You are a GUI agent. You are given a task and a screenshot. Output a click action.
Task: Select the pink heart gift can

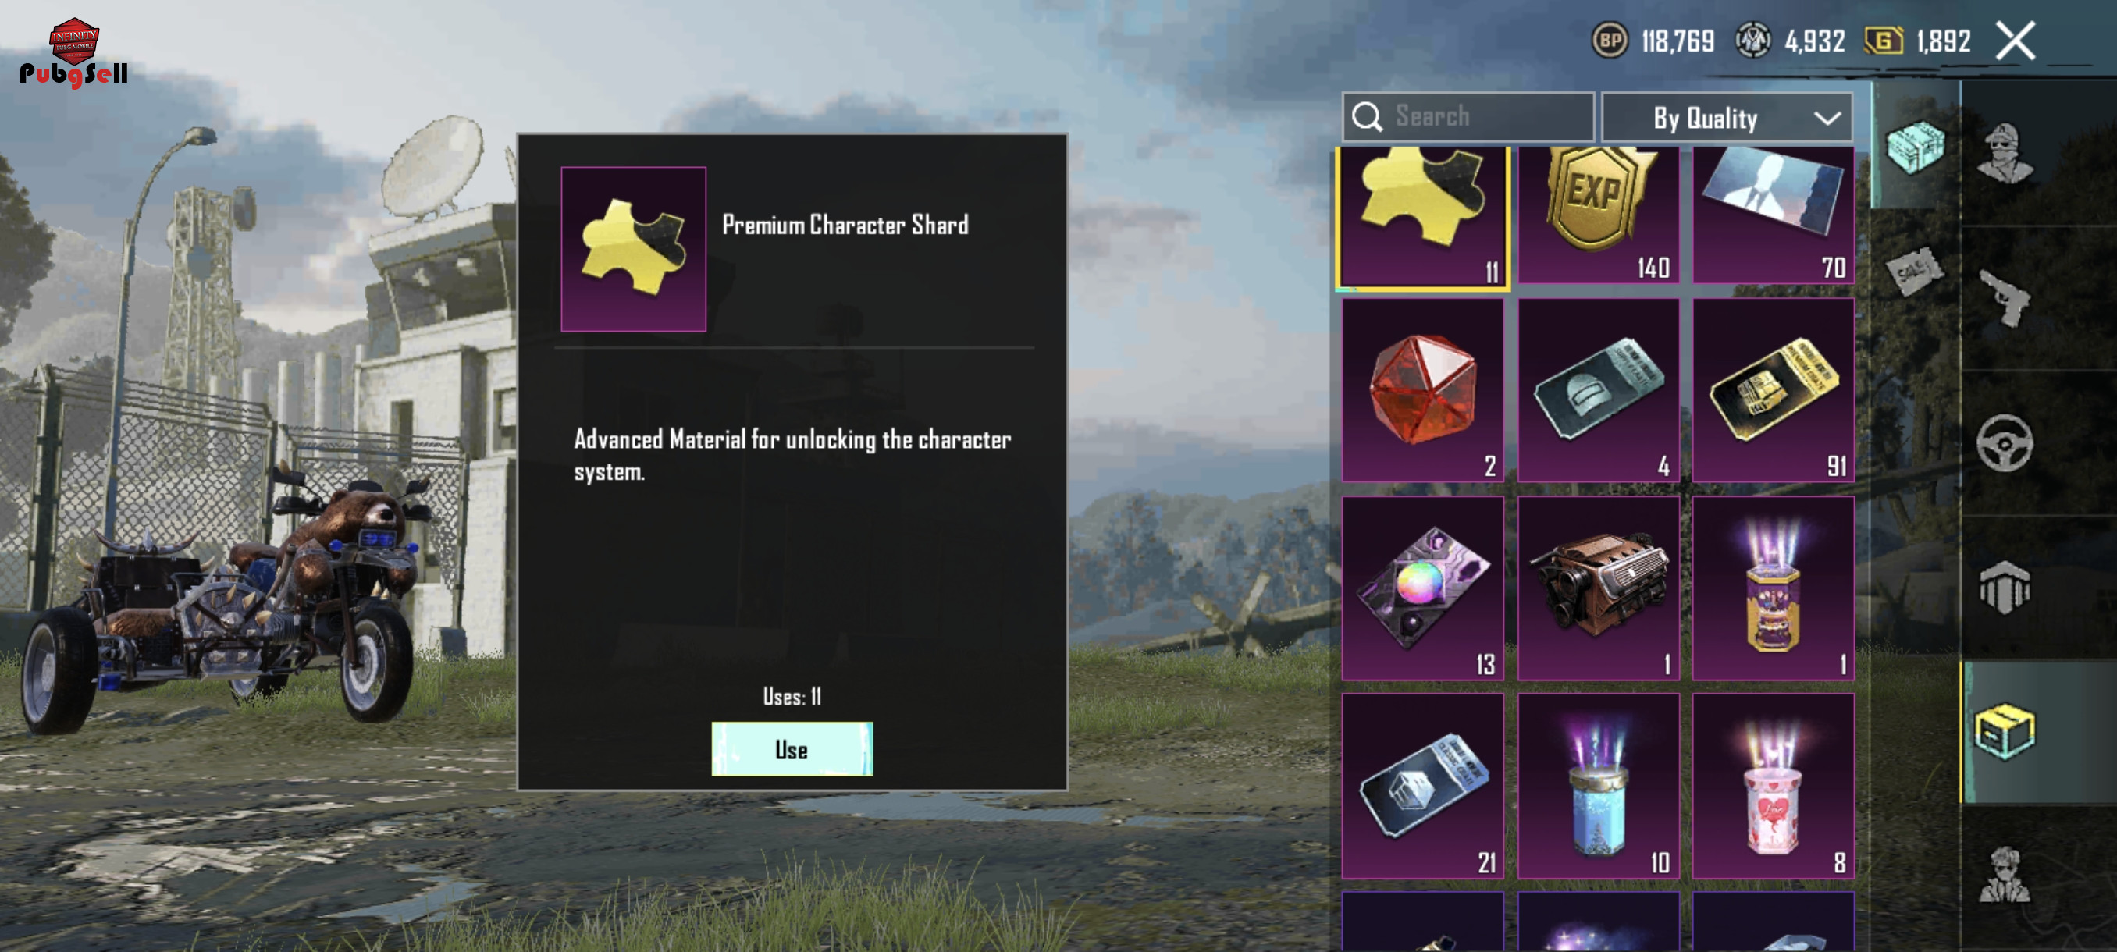(x=1773, y=786)
